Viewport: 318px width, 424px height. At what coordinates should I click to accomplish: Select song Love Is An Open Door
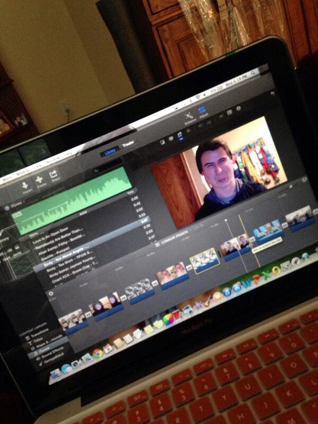click(50, 236)
